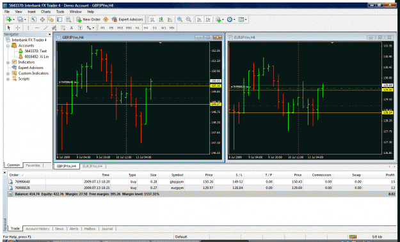Image resolution: width=400 pixels, height=242 pixels.
Task: Select the Fibonacci Retracement tool
Action: pyautogui.click(x=63, y=27)
